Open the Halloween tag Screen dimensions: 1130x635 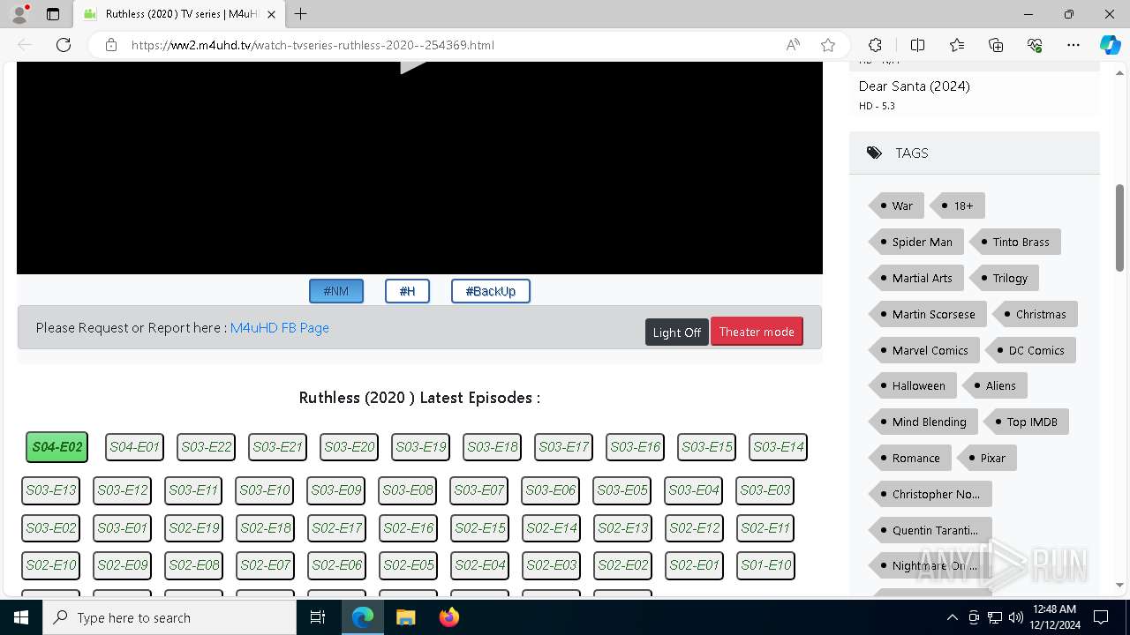pyautogui.click(x=912, y=385)
